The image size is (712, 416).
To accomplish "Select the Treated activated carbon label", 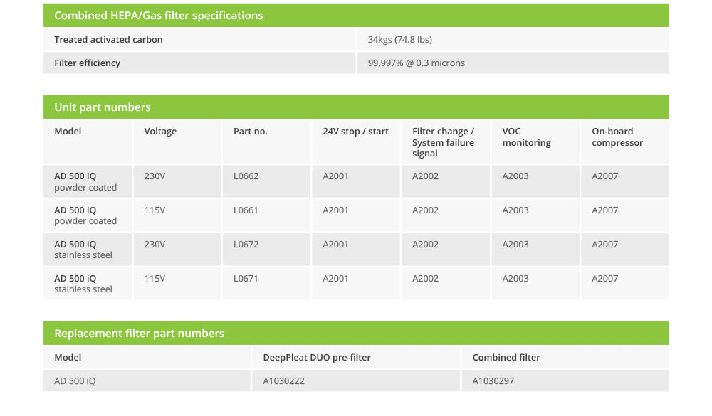I will (x=108, y=40).
